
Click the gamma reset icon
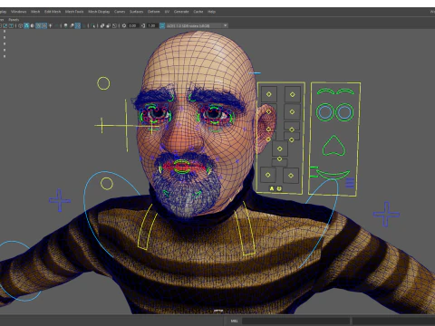point(143,25)
